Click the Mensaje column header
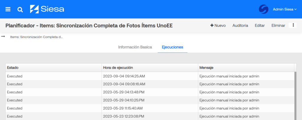 (246, 68)
